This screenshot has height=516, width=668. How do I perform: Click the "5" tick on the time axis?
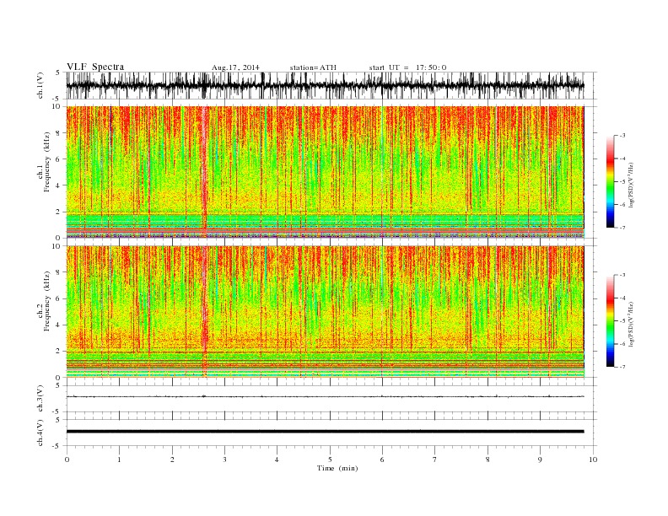tap(330, 460)
